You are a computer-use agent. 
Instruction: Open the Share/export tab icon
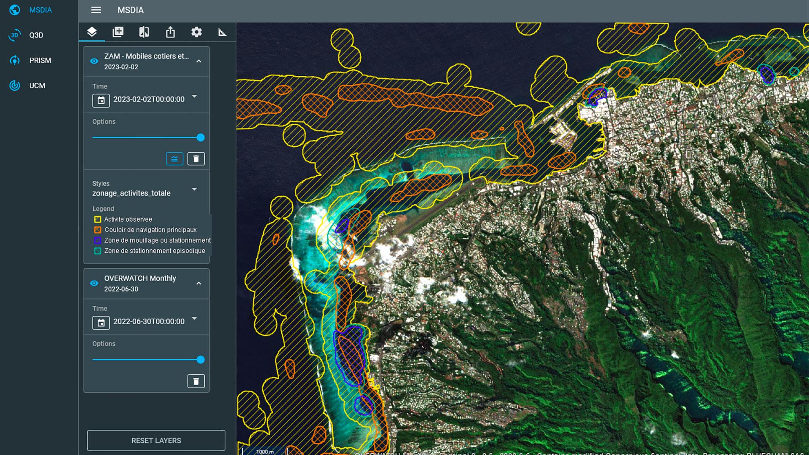click(x=170, y=32)
